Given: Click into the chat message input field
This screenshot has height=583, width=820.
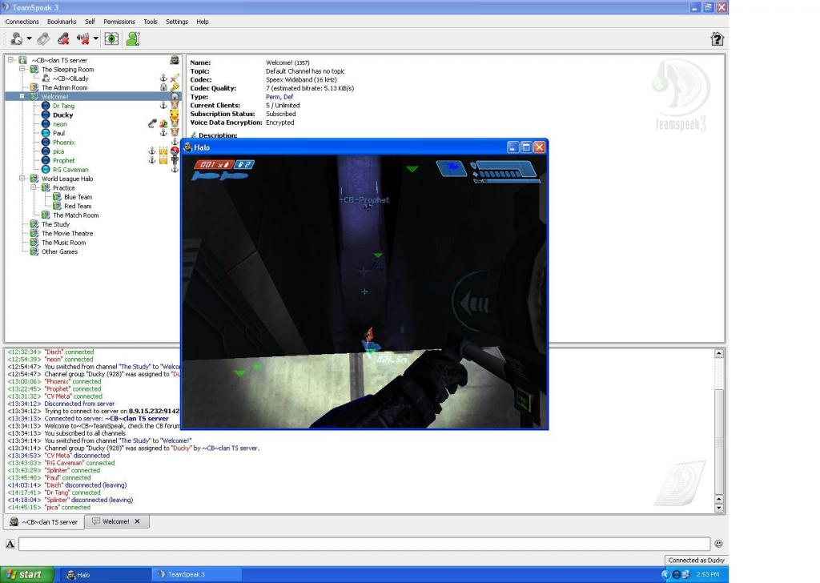Looking at the screenshot, I should pyautogui.click(x=364, y=544).
